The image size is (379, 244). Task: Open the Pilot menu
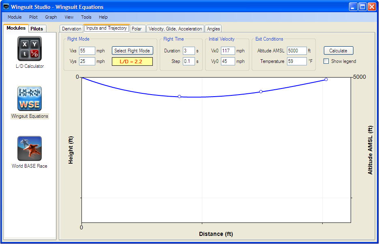click(x=33, y=17)
